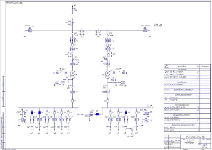This screenshot has width=212, height=150.
Task: Click the TA9 label
Action: coord(77,92)
